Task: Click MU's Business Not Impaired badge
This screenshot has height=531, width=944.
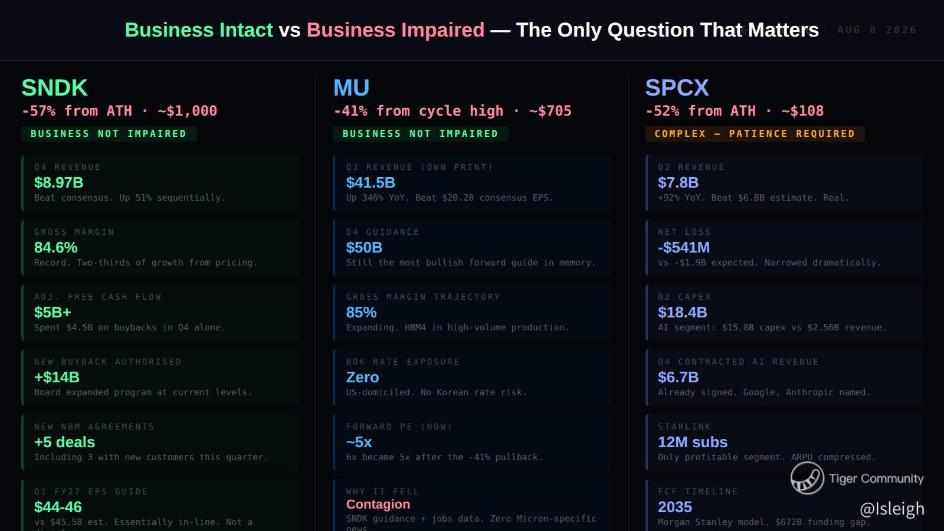Action: point(421,134)
